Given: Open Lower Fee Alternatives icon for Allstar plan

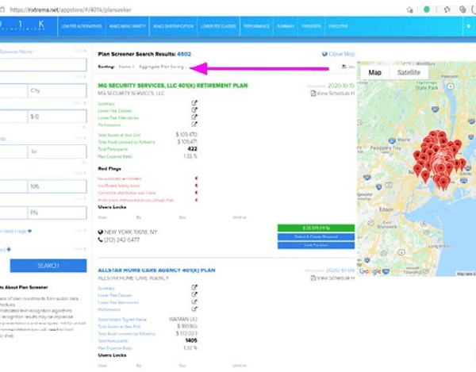Looking at the screenshot, I should click(x=194, y=303).
